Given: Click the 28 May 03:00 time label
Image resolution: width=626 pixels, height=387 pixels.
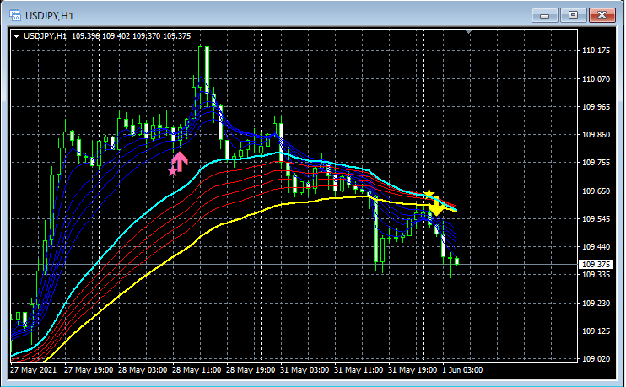Looking at the screenshot, I should (x=143, y=370).
